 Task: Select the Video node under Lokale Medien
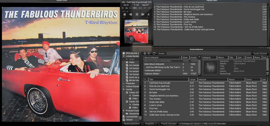[x=131, y=62]
